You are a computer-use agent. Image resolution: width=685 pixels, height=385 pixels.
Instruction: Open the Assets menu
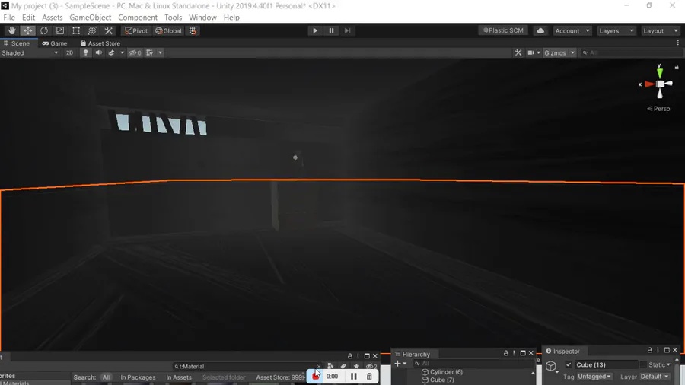tap(52, 17)
